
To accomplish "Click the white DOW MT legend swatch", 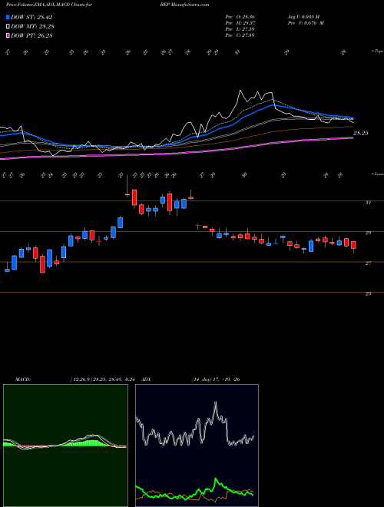I will (x=8, y=27).
